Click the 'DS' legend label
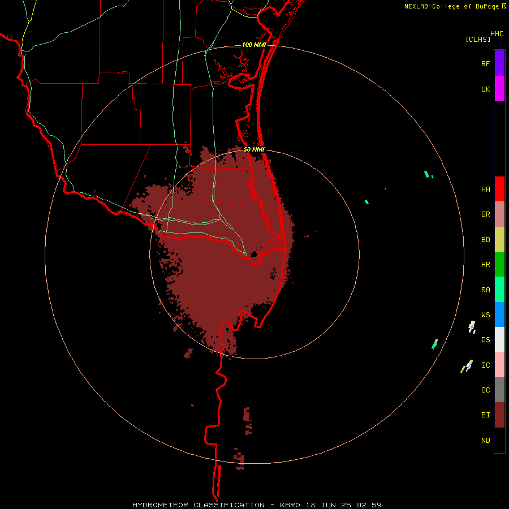The height and width of the screenshot is (509, 509). (x=485, y=340)
